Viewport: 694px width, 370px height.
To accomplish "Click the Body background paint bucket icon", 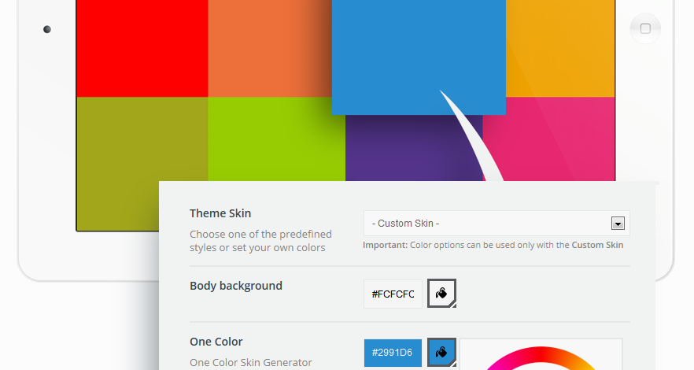I will pyautogui.click(x=441, y=293).
